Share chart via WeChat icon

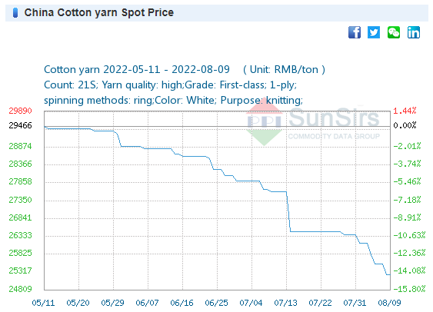394,32
